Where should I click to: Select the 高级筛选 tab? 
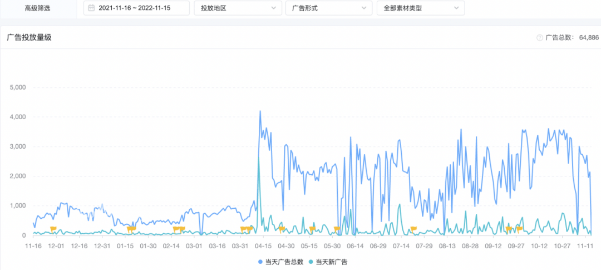point(39,8)
